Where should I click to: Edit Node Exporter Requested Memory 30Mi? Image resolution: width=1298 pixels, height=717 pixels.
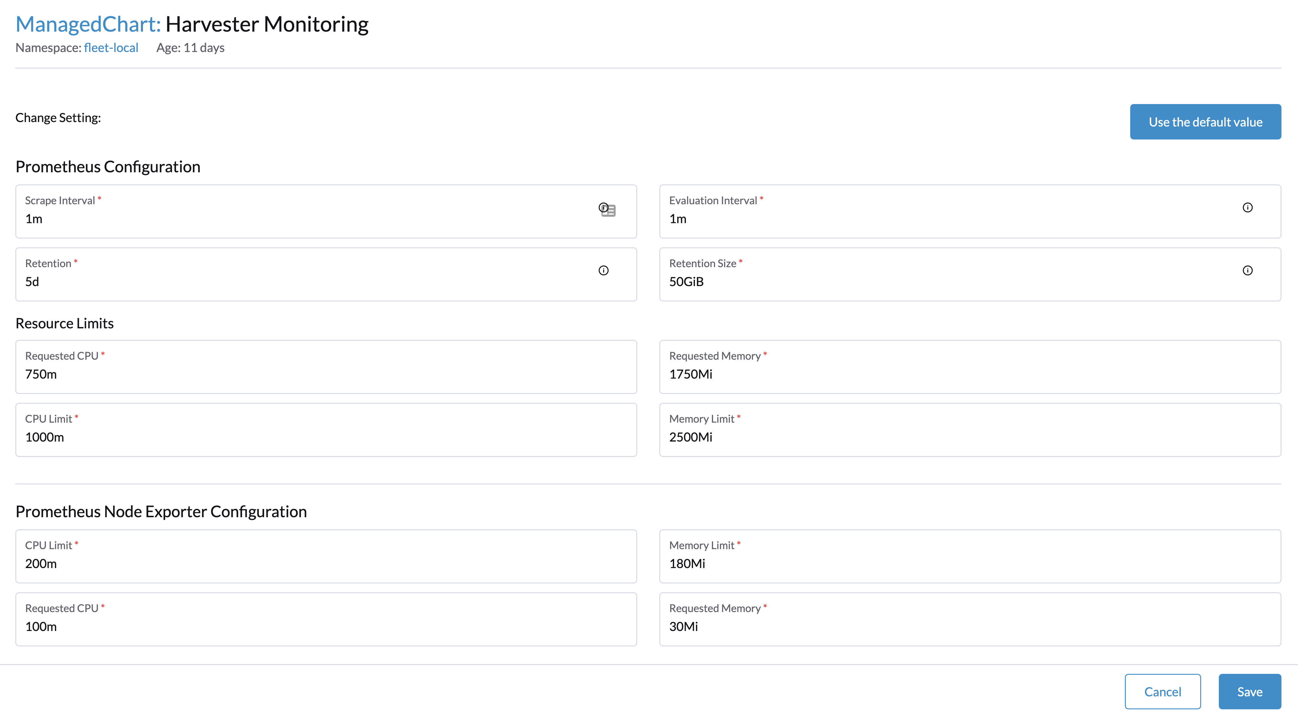(x=970, y=619)
